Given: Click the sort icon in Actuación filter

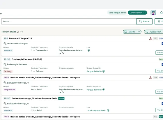Looking at the screenshot, I should click(x=146, y=32).
